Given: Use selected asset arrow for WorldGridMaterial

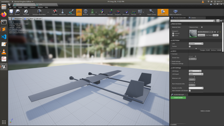Looking at the screenshot, I should click(x=215, y=32).
